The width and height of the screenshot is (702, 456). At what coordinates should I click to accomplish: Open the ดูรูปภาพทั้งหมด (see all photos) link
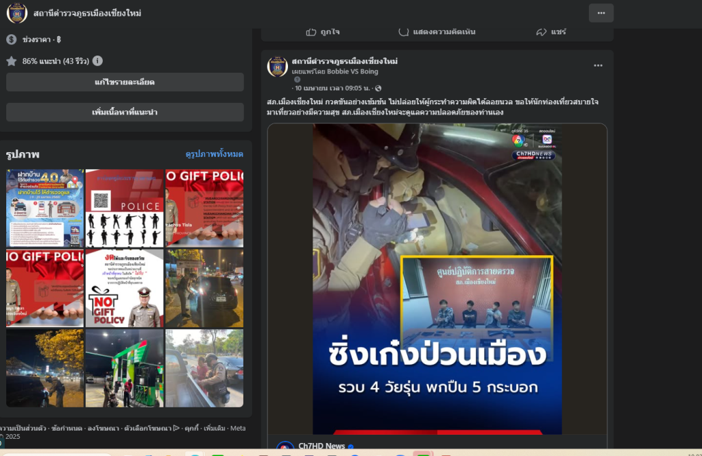[214, 154]
